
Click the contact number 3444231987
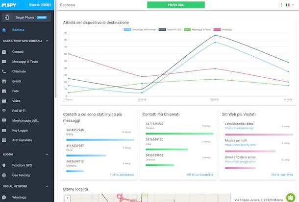75,146
